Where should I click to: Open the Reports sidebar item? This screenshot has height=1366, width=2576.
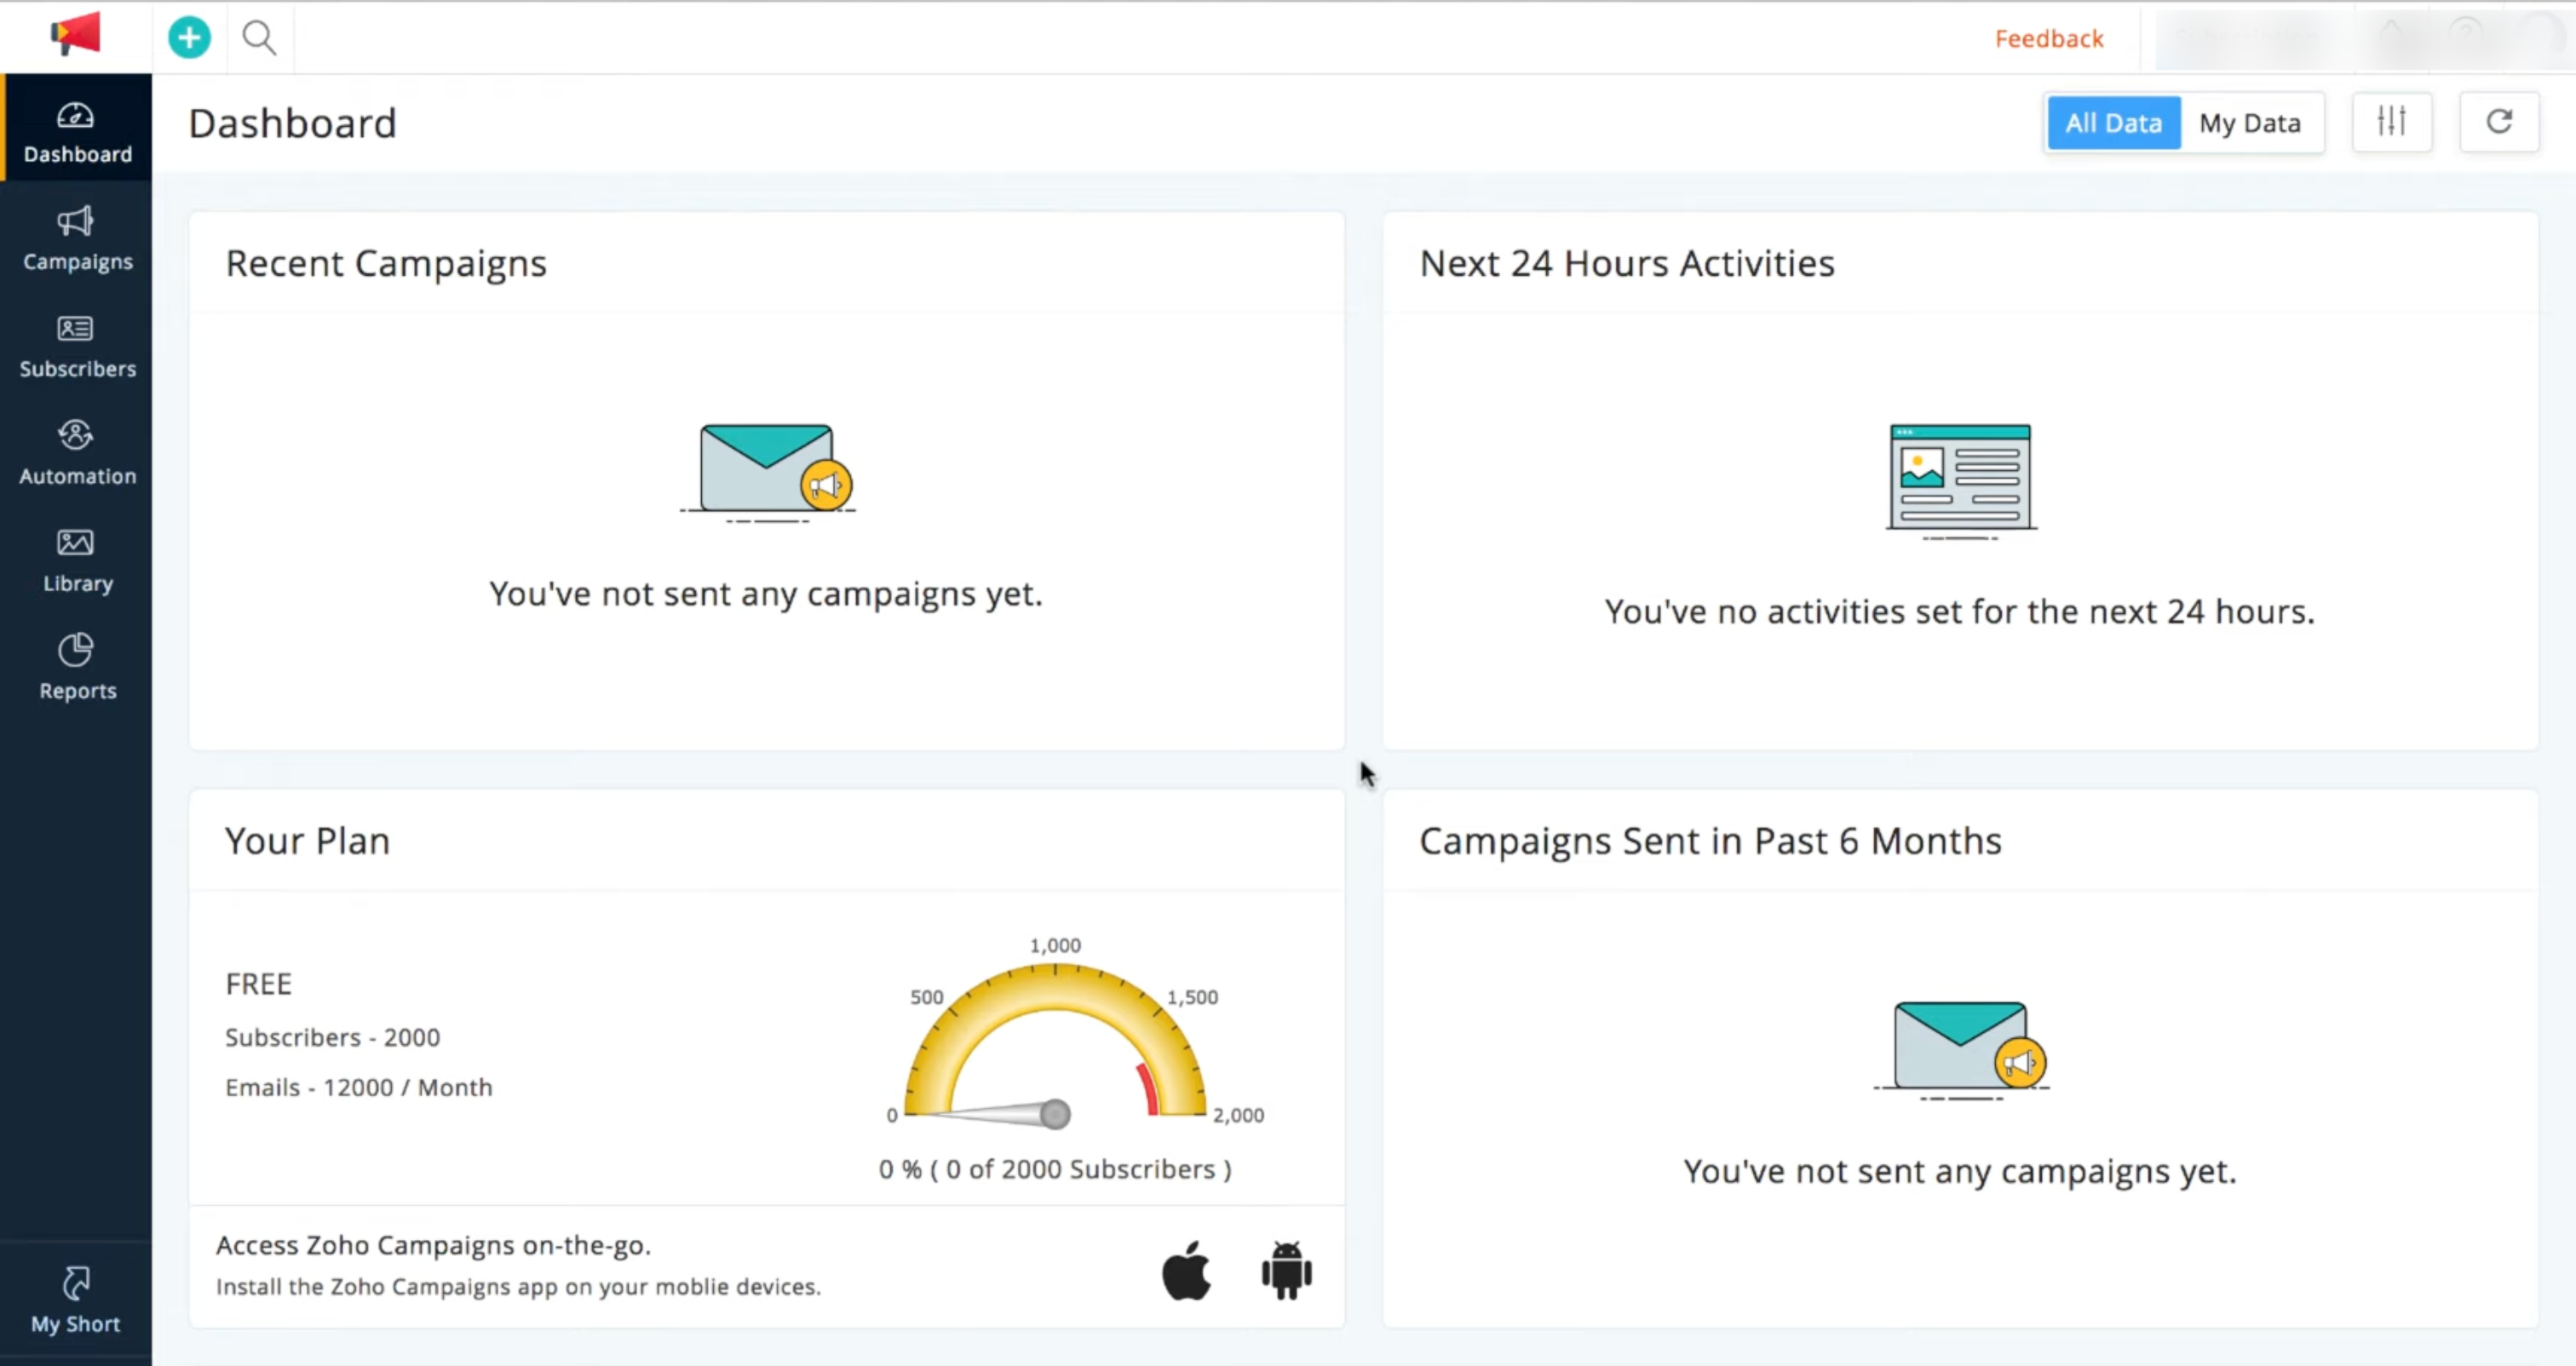[77, 667]
